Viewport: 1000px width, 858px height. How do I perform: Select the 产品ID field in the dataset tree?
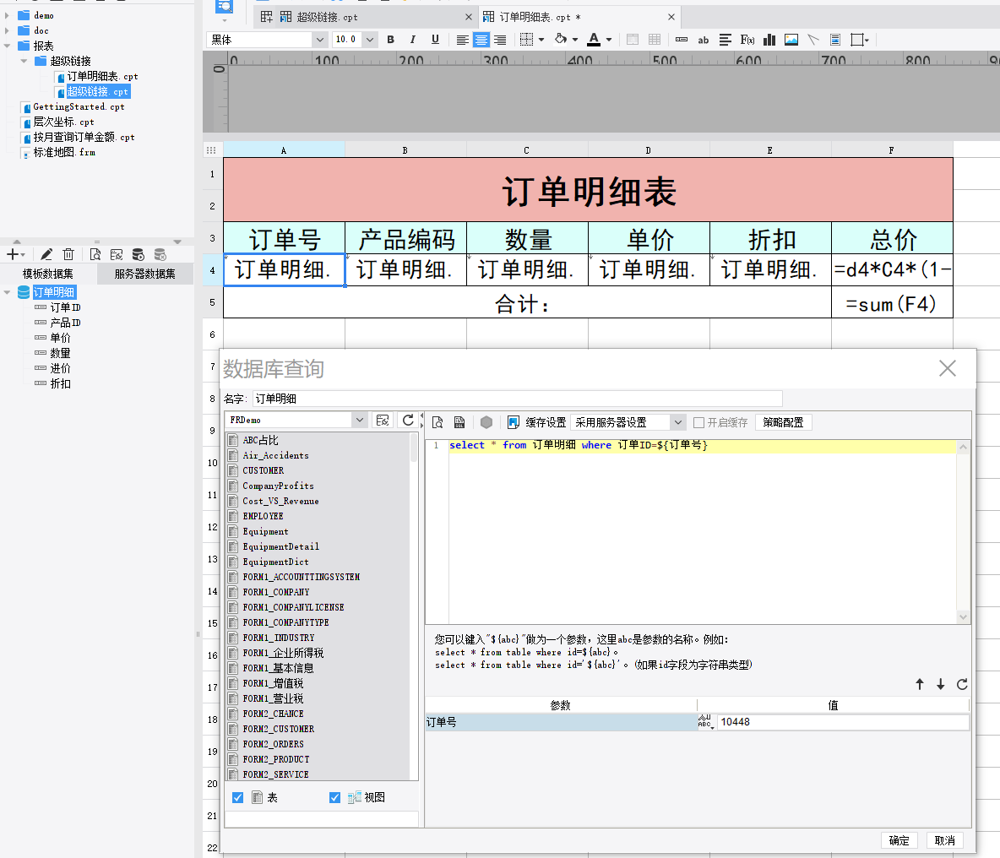pyautogui.click(x=65, y=323)
